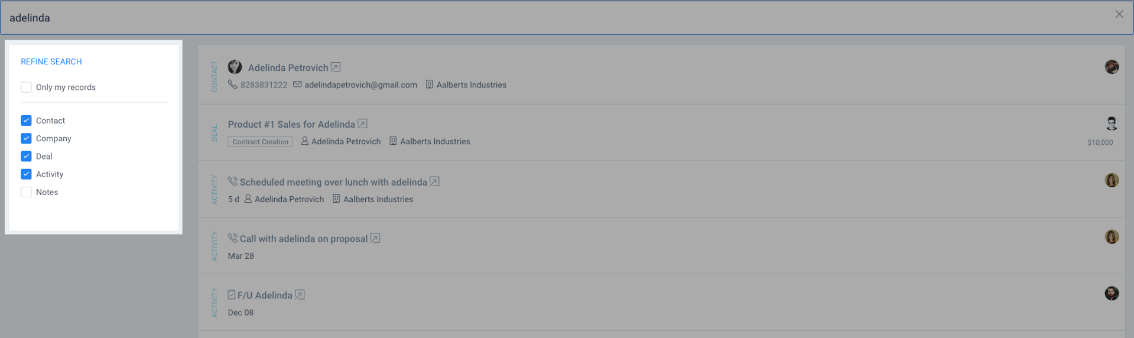Close the search overlay with X

1119,14
